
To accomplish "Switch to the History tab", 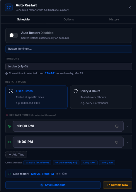I will [x=114, y=20].
